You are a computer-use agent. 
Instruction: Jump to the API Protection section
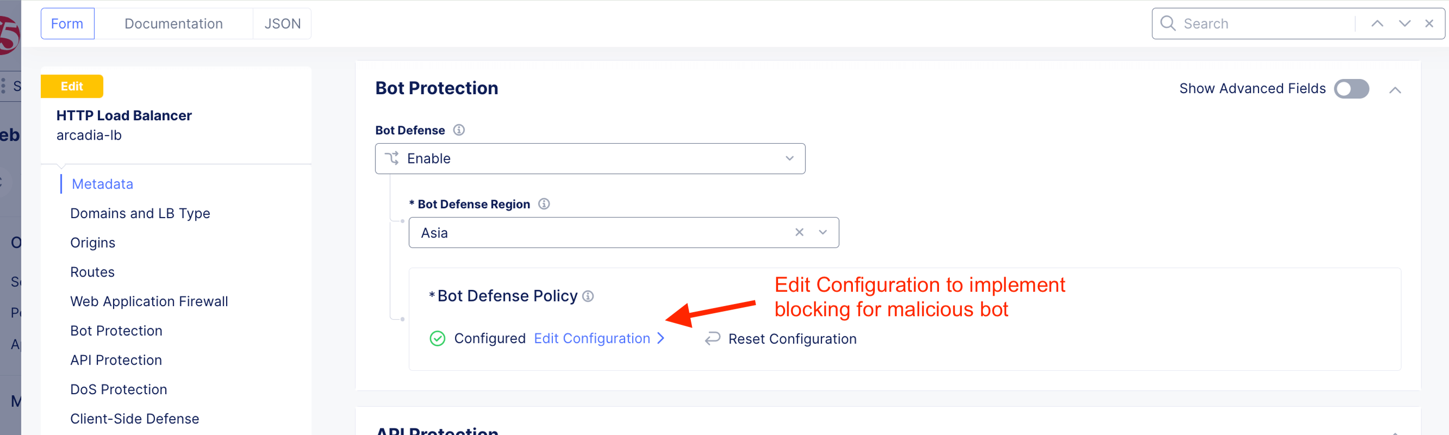(x=116, y=360)
